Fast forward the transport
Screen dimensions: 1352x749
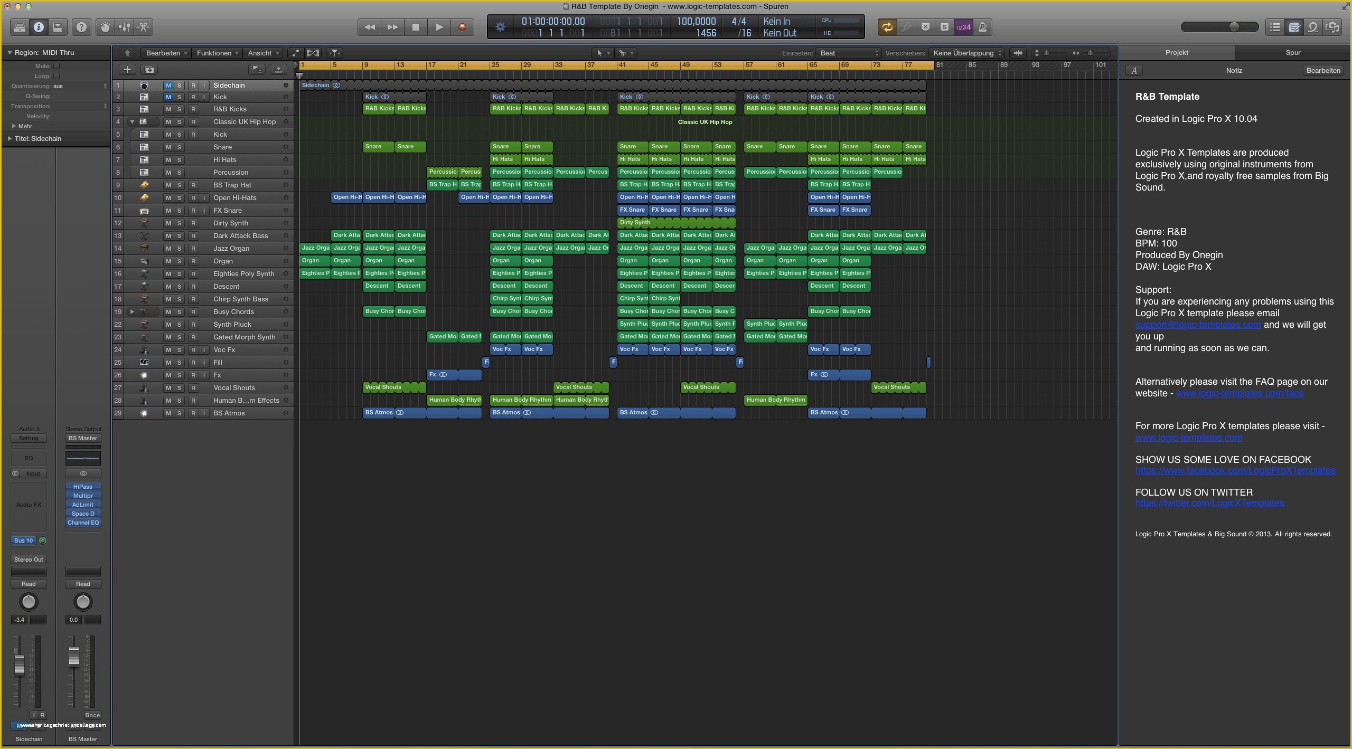coord(392,27)
